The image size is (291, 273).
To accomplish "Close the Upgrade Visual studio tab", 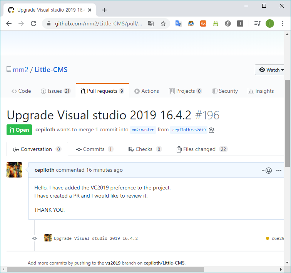I will pyautogui.click(x=89, y=10).
